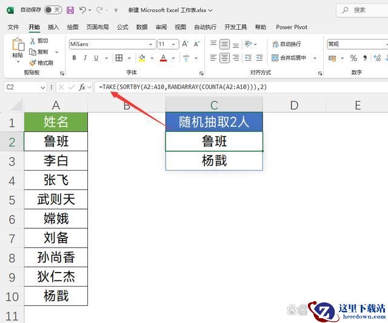Click the middle align icon

(224, 44)
